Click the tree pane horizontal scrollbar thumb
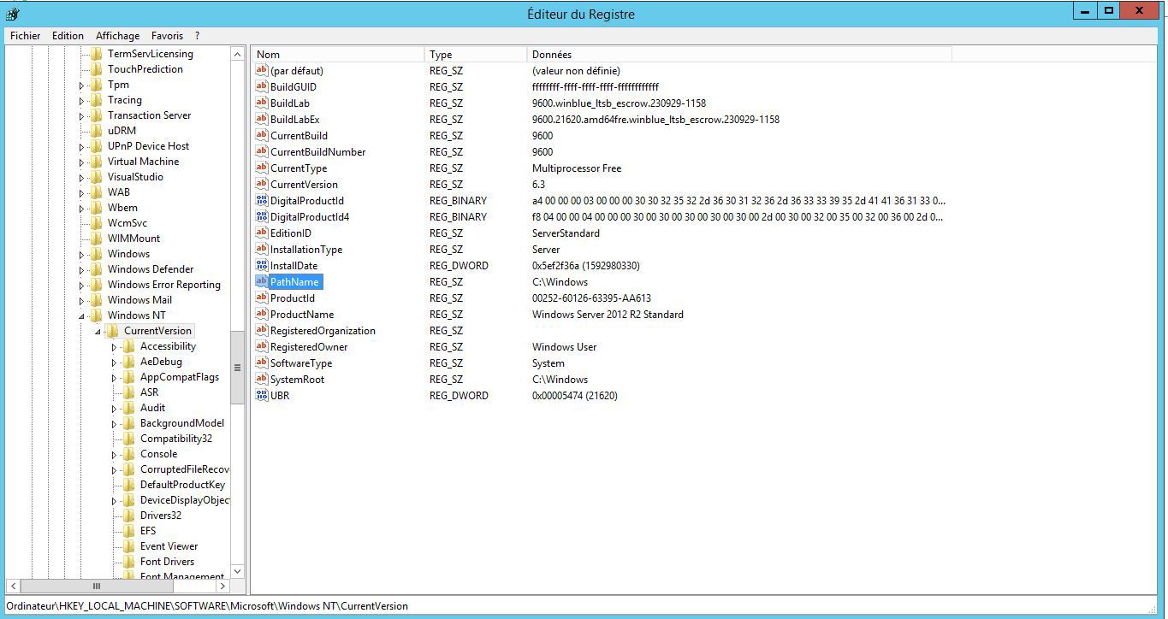 pos(97,586)
